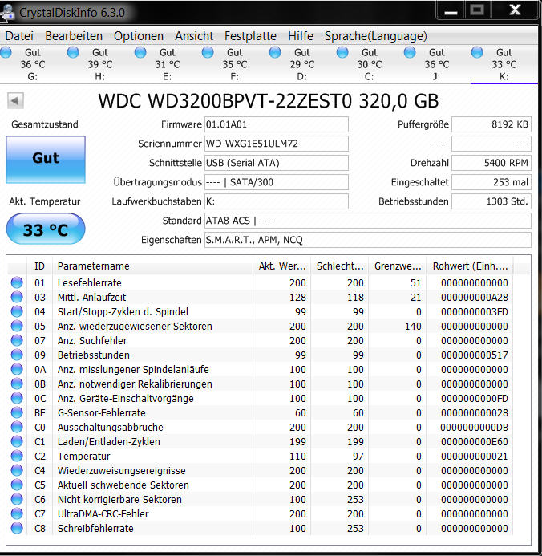Click the Rohwert (Einh.... column header
542x556 pixels.
point(470,266)
